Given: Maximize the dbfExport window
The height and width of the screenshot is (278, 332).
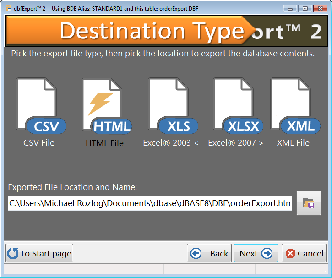Looking at the screenshot, I should tap(305, 9).
